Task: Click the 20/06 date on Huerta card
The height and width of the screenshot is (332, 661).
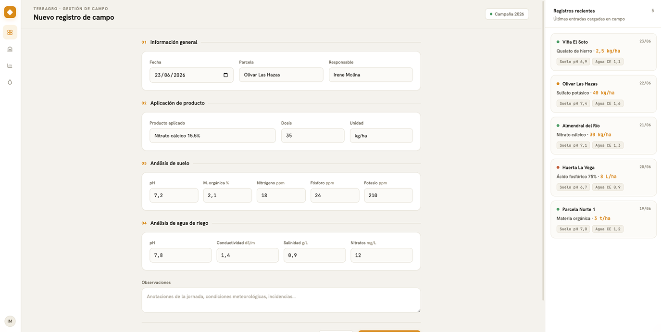Action: pyautogui.click(x=645, y=167)
